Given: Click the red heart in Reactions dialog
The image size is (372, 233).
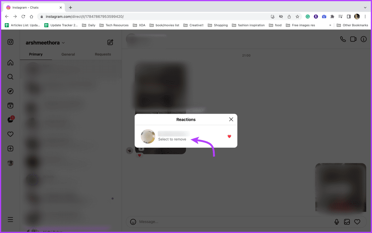Looking at the screenshot, I should click(x=229, y=136).
